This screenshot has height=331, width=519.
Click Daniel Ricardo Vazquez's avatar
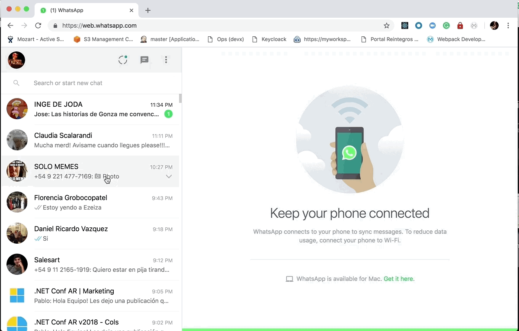pos(17,233)
